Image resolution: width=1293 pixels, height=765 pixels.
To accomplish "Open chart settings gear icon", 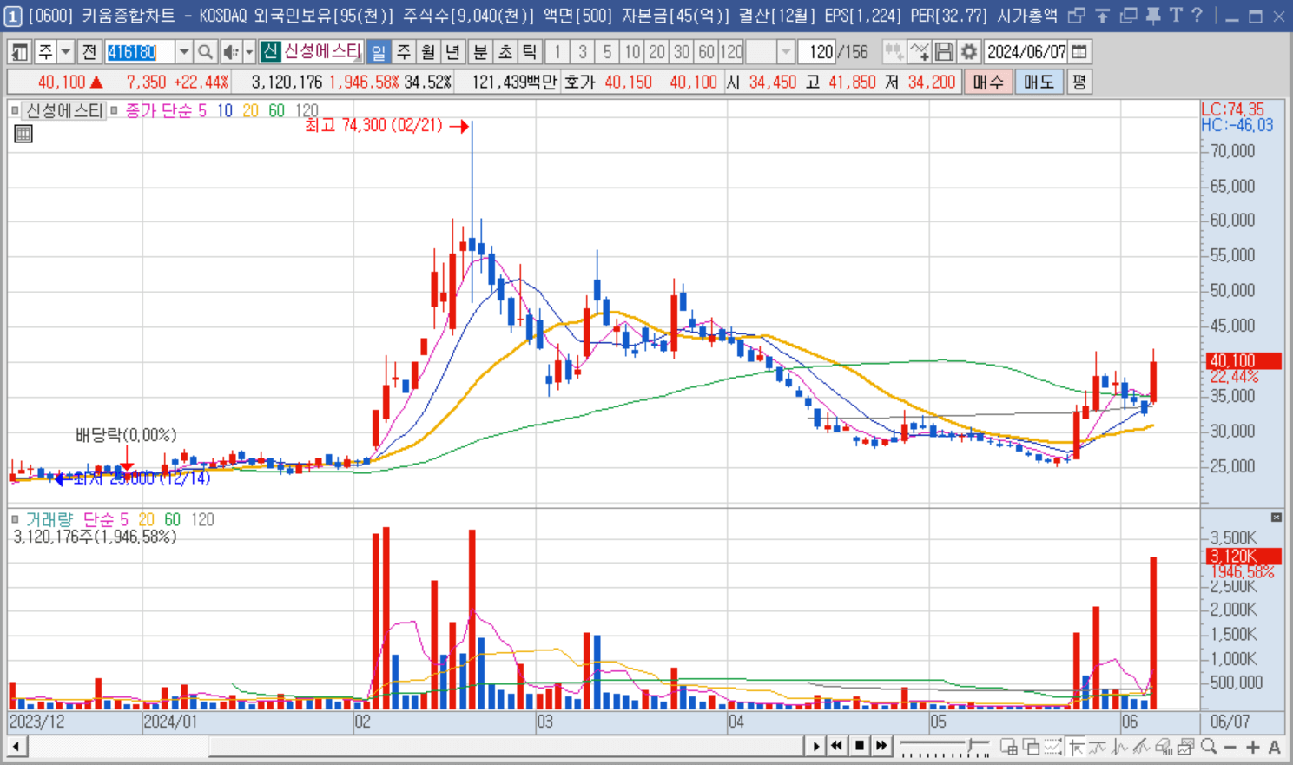I will pos(969,52).
